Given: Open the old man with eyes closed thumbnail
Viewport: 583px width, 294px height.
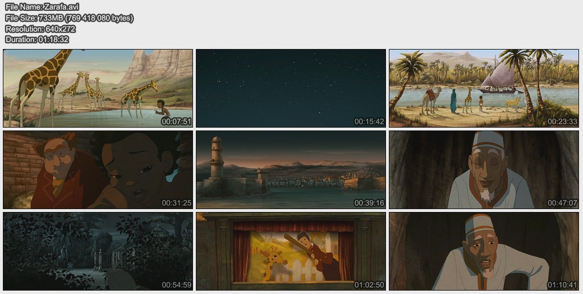Looking at the screenshot, I should pos(484,169).
